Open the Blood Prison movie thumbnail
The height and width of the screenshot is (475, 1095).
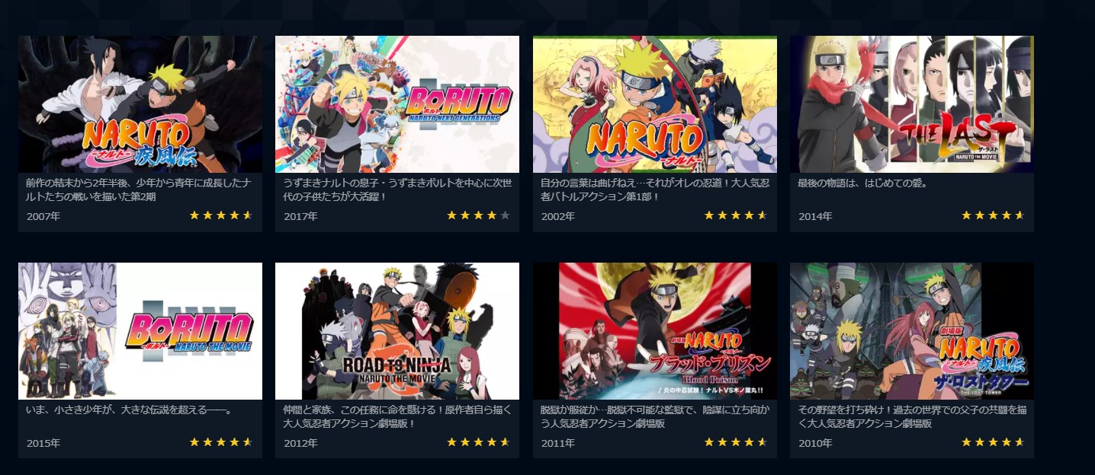point(655,331)
